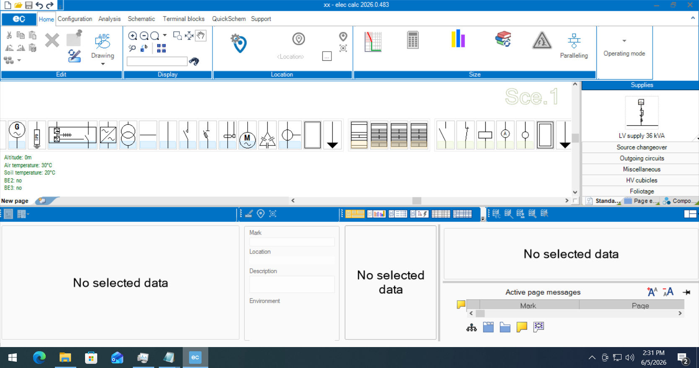
Task: Click the increase font size A icon
Action: (x=652, y=292)
